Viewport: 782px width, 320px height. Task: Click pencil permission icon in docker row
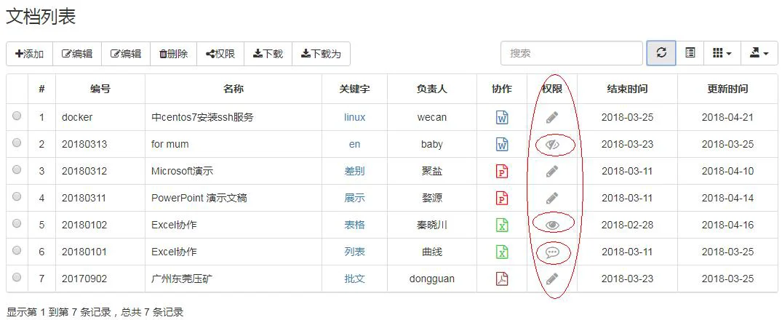[x=551, y=118]
